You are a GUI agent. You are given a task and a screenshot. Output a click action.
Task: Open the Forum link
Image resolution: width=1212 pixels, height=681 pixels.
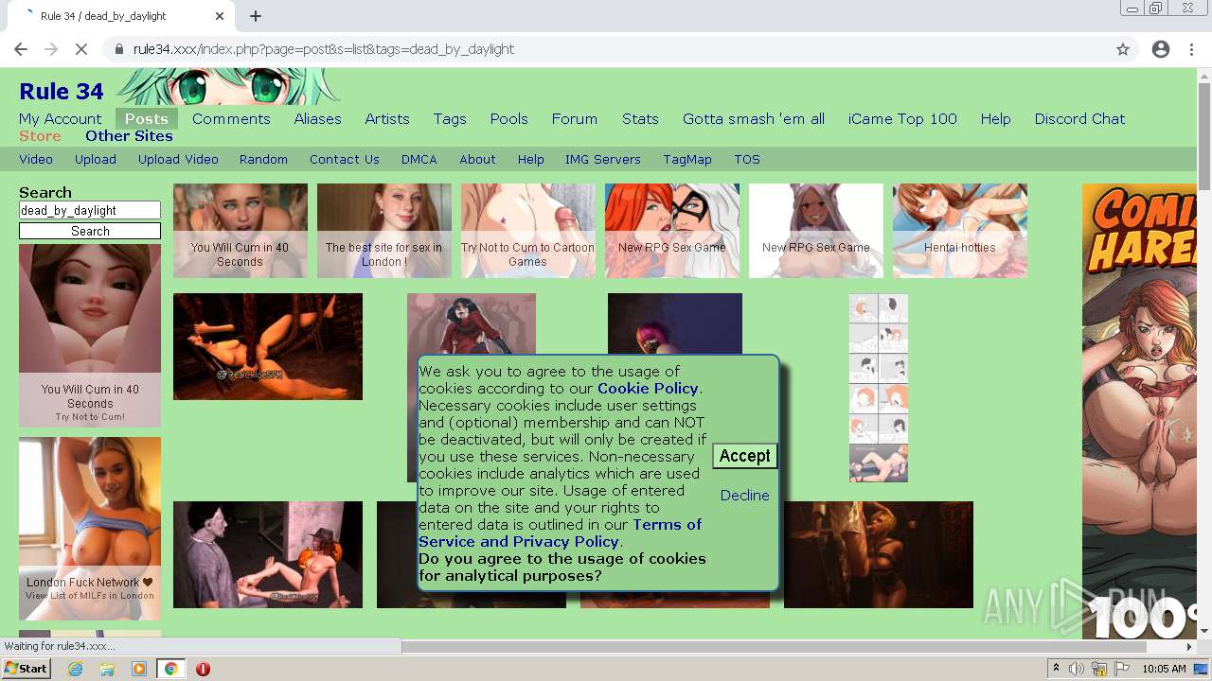tap(574, 119)
